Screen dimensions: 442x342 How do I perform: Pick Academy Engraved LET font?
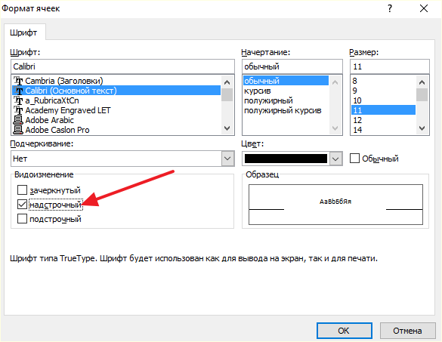click(116, 110)
